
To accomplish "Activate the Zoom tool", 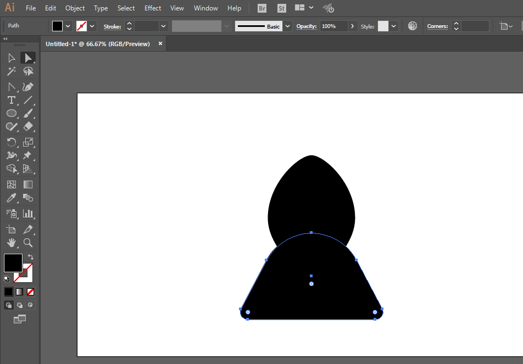I will (28, 243).
